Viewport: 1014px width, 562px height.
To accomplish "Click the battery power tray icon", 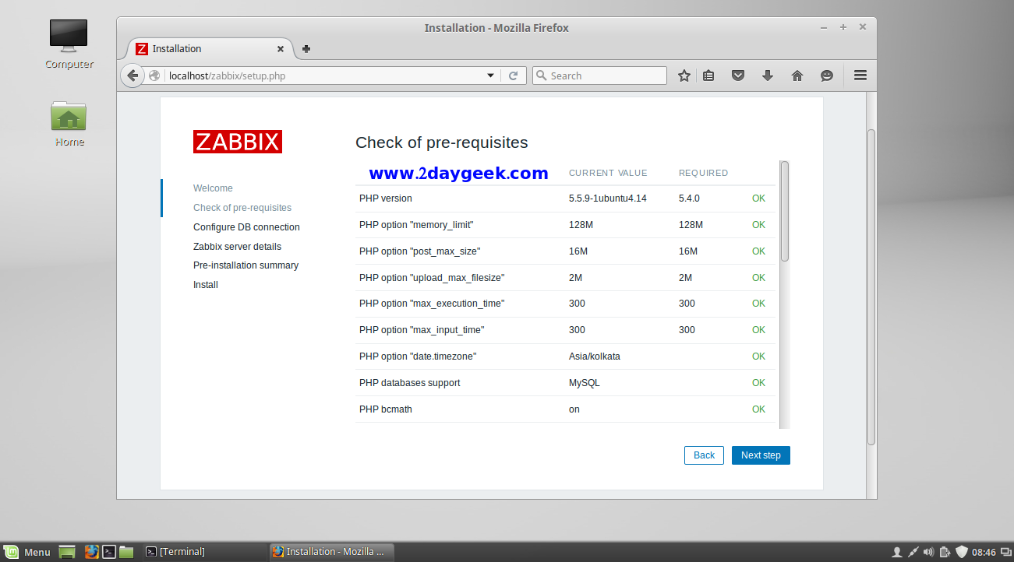I will point(945,552).
